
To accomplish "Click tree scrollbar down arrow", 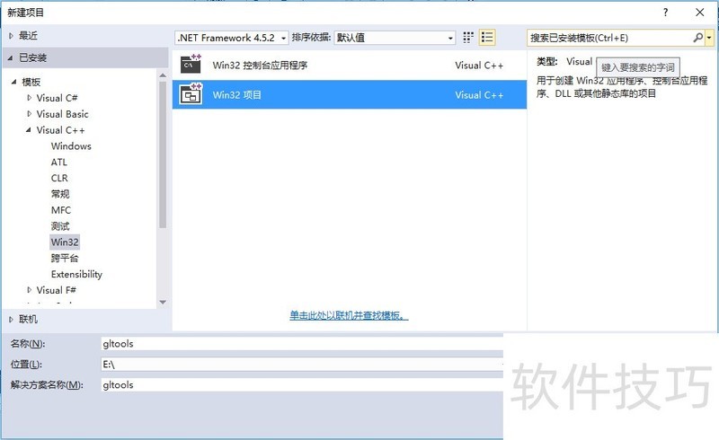I will pos(163,303).
